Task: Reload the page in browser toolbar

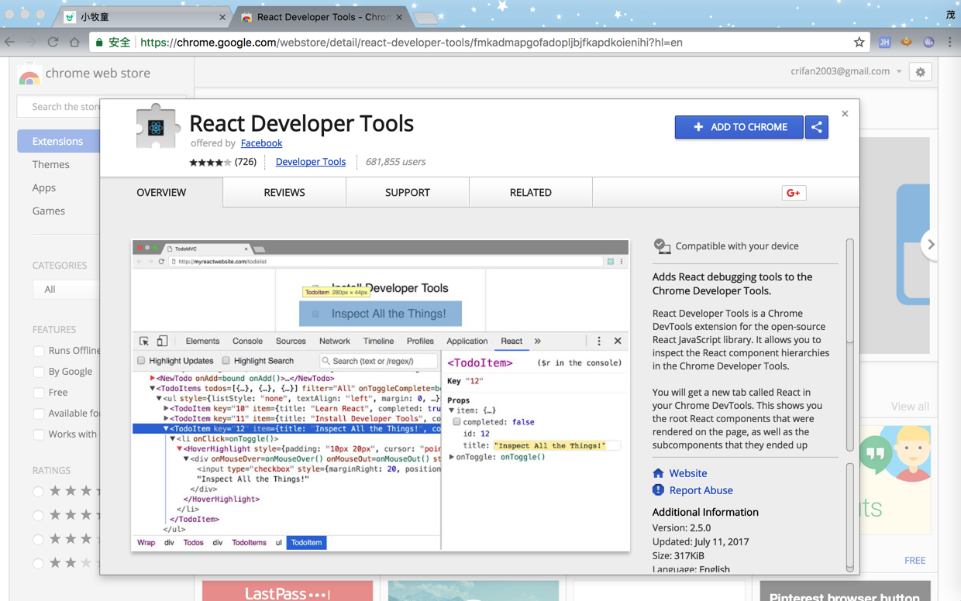Action: (53, 43)
